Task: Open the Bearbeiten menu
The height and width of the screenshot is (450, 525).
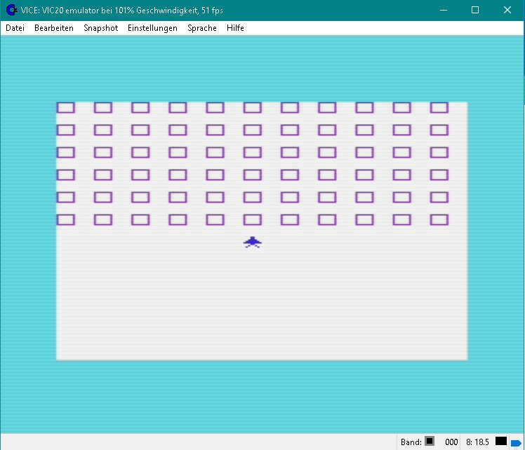Action: pos(54,28)
